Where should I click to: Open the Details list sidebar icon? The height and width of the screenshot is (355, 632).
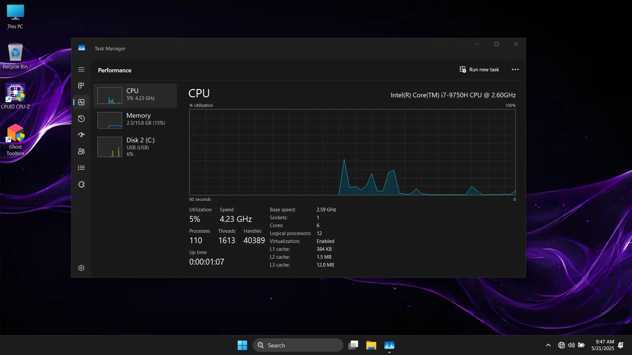[x=81, y=168]
